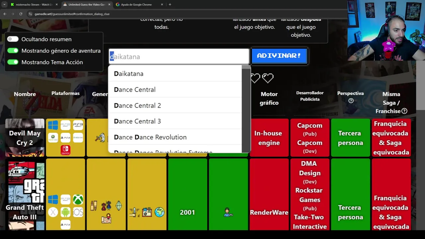Close the Ayuda de Google Chrome tab
This screenshot has width=425, height=239.
pos(162,5)
